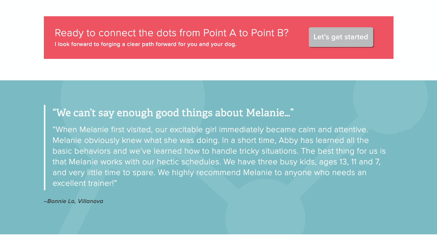The height and width of the screenshot is (242, 437).
Task: Click the line starting "that Melanie works with"
Action: click(217, 162)
